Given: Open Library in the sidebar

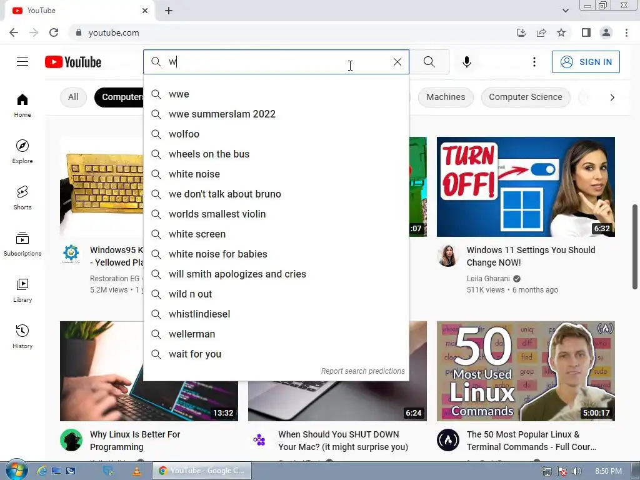Looking at the screenshot, I should point(22,290).
